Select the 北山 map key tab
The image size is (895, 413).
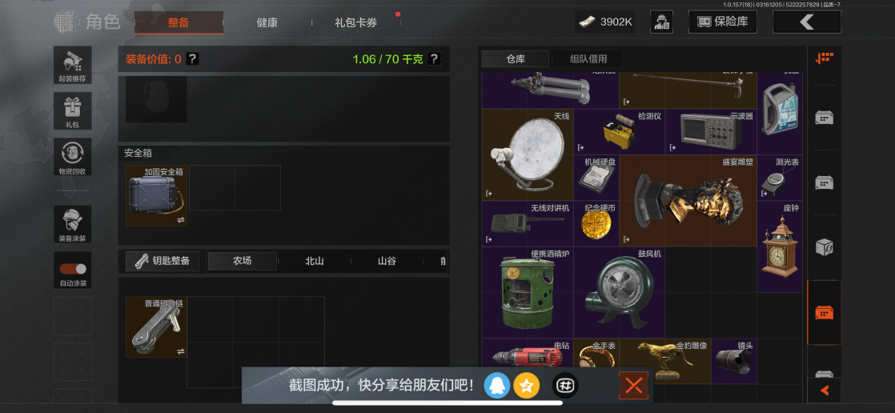point(315,261)
